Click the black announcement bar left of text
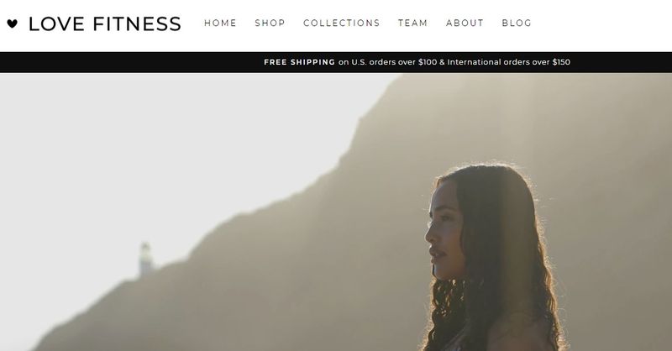This screenshot has width=672, height=351. 129,62
